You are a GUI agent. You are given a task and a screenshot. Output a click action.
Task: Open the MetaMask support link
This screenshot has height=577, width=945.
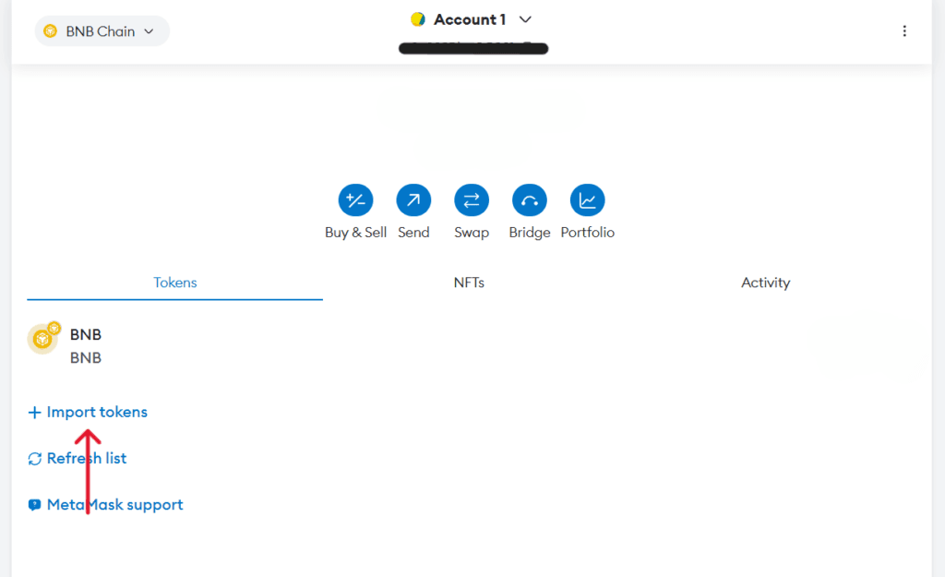pos(115,505)
